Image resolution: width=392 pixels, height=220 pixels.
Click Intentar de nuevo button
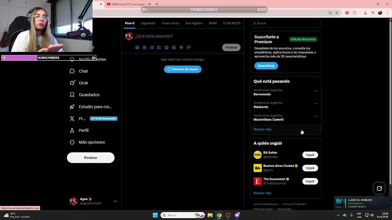click(183, 69)
